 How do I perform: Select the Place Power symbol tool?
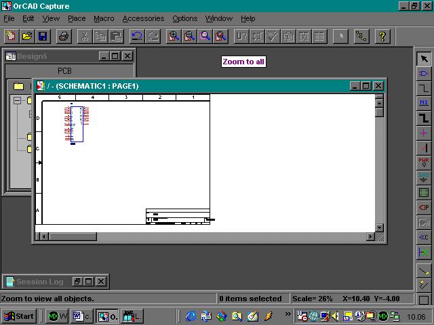424,162
